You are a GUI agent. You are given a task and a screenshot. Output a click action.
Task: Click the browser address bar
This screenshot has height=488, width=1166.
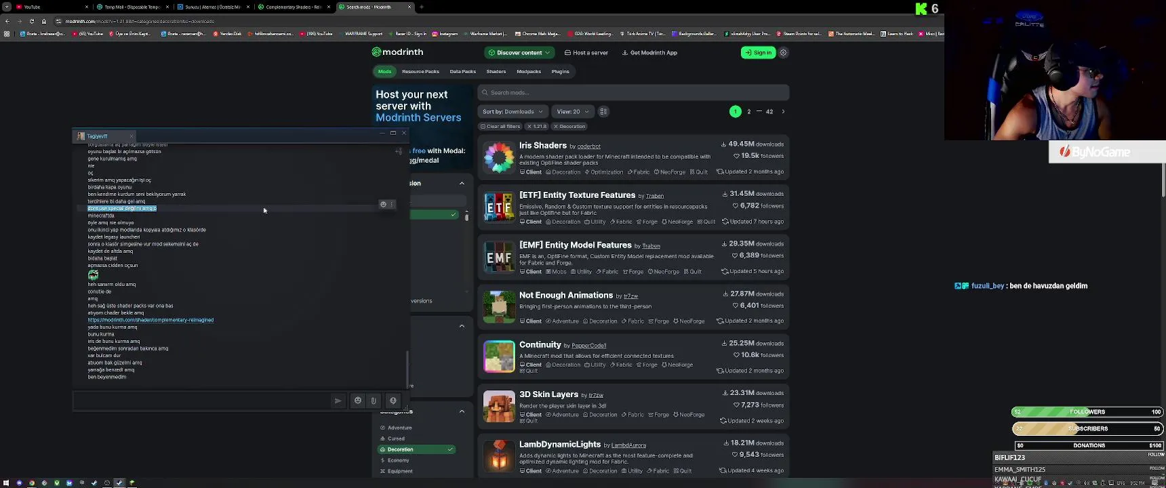(475, 21)
